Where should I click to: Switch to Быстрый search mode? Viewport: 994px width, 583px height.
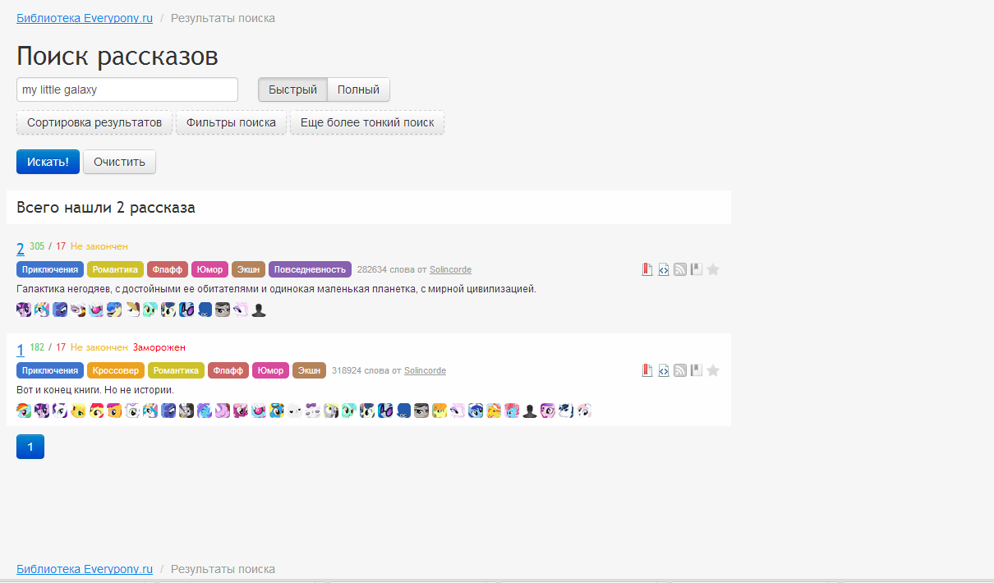coord(292,90)
